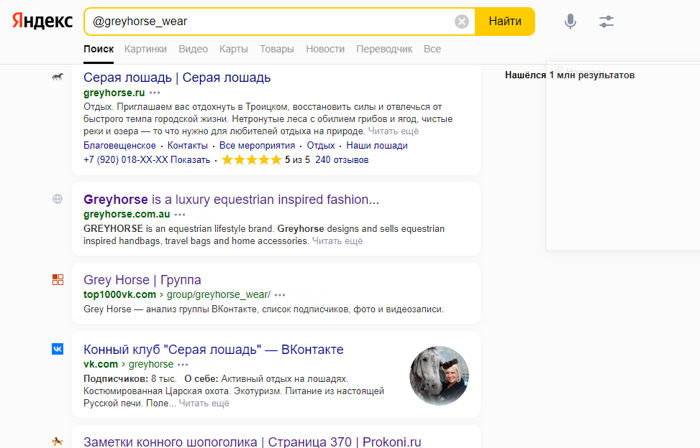Expand Читать ещё in the VK snippet
Image resolution: width=700 pixels, height=448 pixels.
[x=204, y=403]
